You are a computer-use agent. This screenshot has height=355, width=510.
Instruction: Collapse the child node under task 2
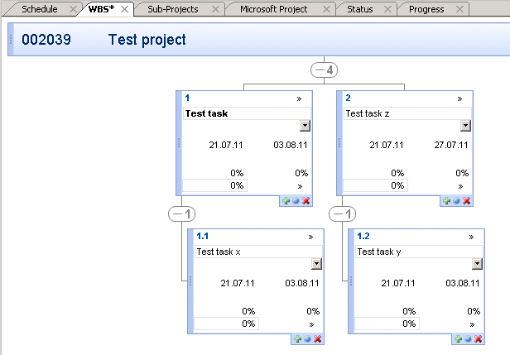342,213
